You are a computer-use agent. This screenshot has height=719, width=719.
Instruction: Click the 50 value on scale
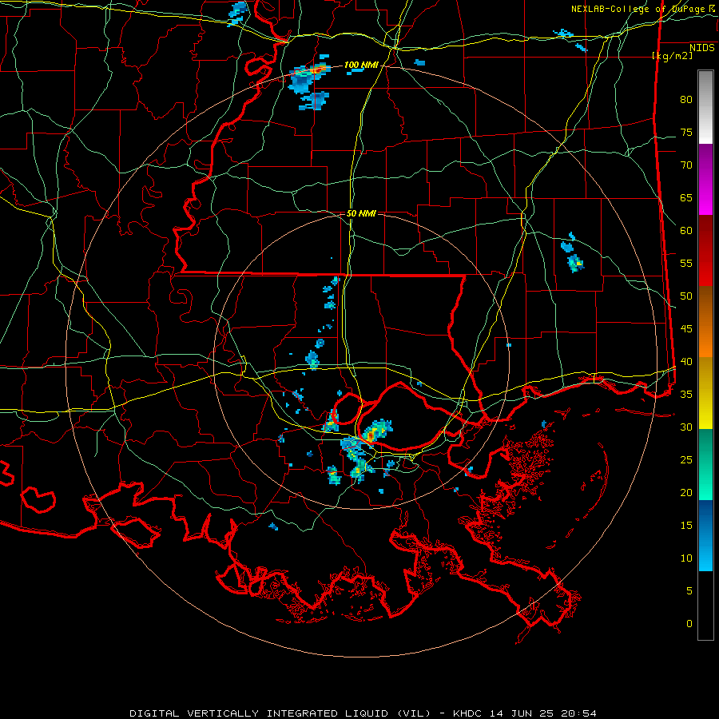click(x=686, y=296)
